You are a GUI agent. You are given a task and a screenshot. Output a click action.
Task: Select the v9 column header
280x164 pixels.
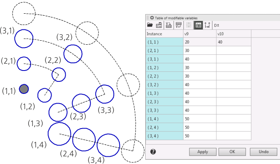point(200,34)
